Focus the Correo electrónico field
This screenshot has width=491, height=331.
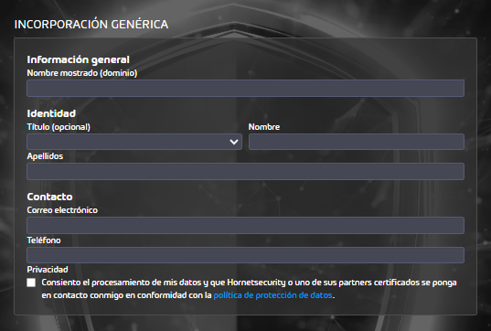(245, 225)
